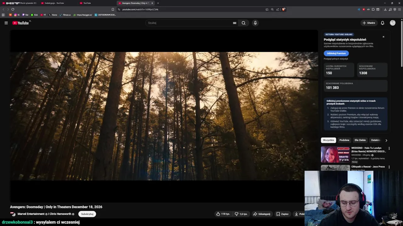Share the video via Udostępnij
The width and height of the screenshot is (403, 226).
[262, 214]
